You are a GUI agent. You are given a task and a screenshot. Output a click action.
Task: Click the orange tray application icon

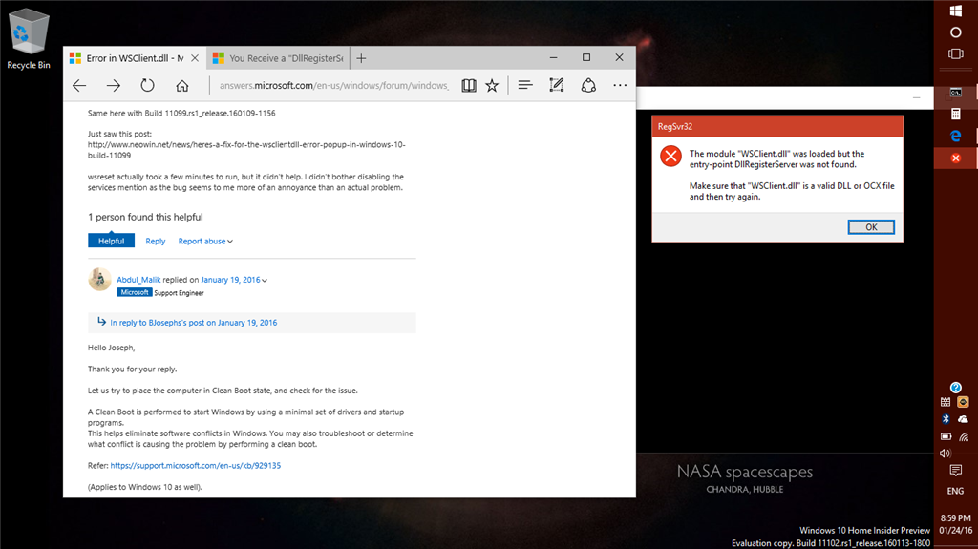click(x=963, y=402)
